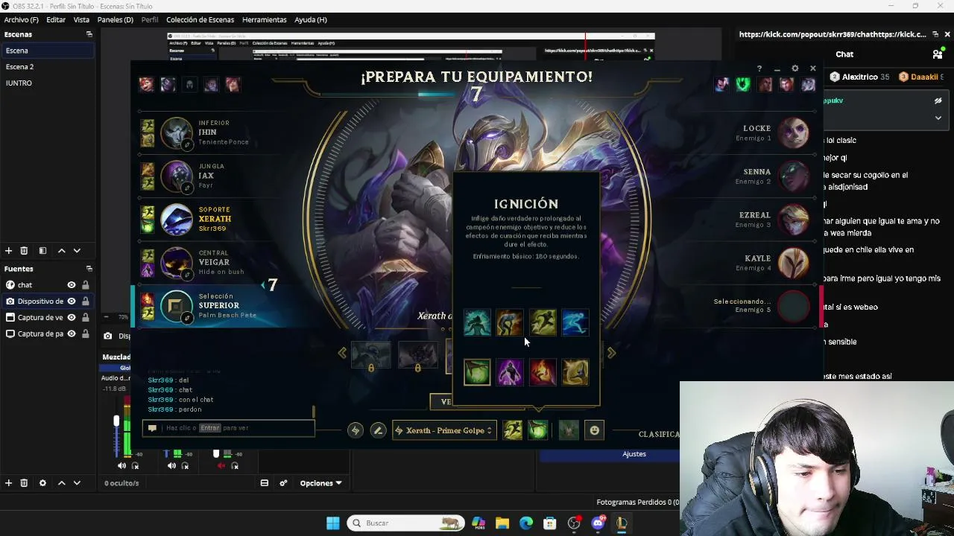Open the Colección de Escenas menu

200,20
